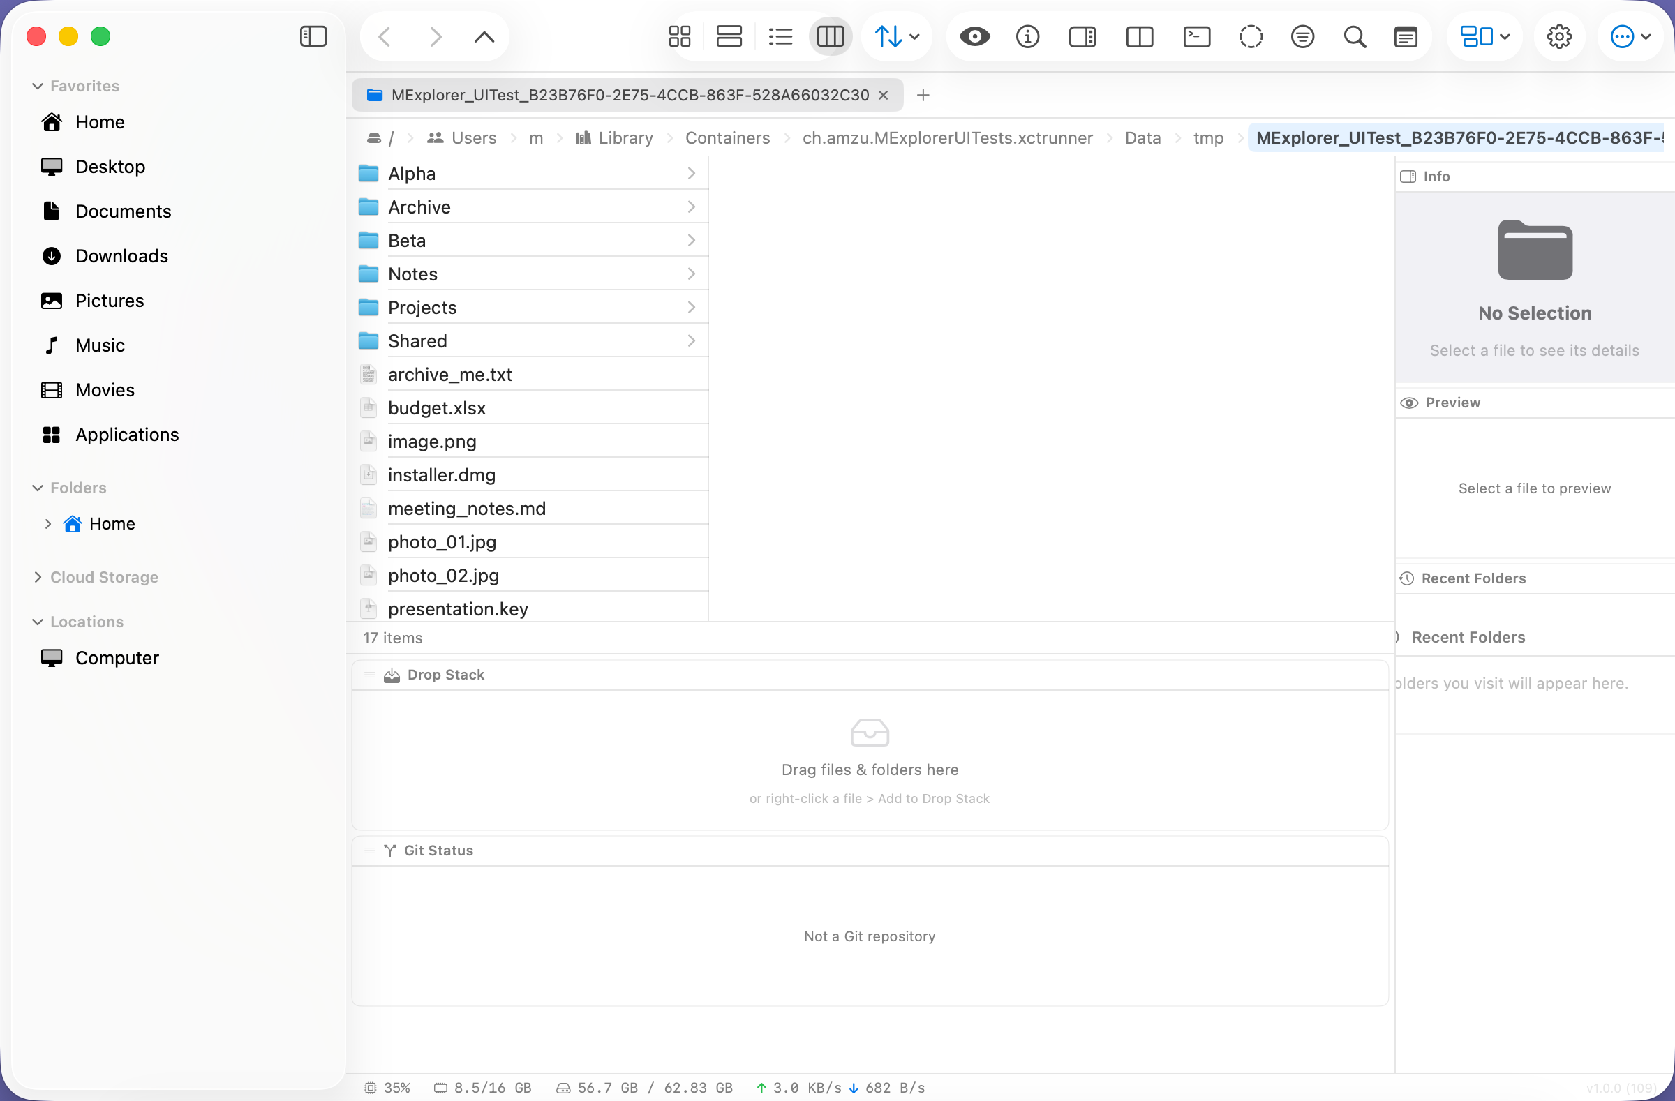The image size is (1675, 1101).
Task: Switch to icon grid view
Action: pyautogui.click(x=680, y=36)
